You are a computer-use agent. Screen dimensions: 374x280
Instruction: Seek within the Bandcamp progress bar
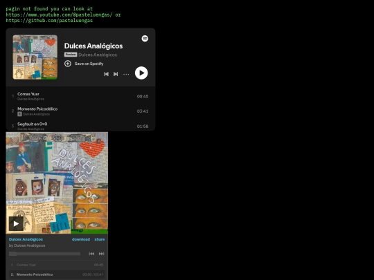[44, 254]
